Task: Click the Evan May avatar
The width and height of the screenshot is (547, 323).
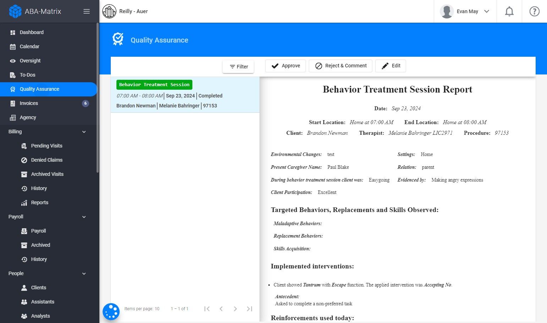Action: click(447, 11)
